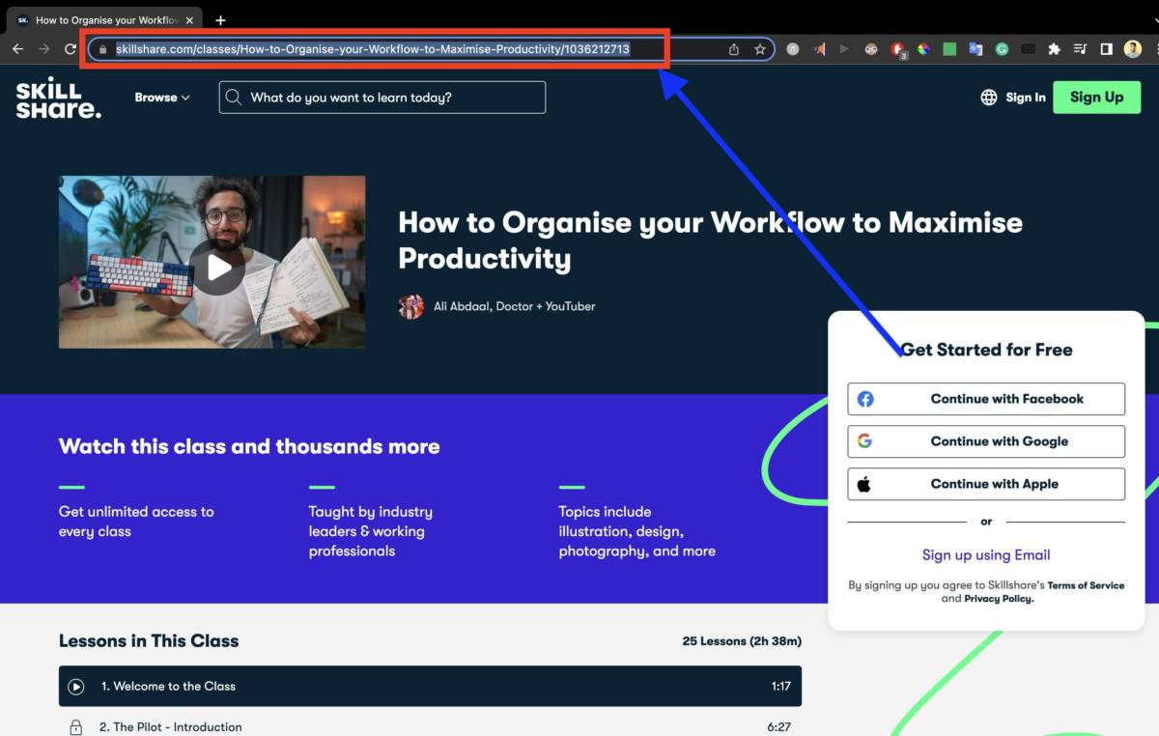Image resolution: width=1159 pixels, height=736 pixels.
Task: Click the site padlock icon
Action: coord(102,49)
